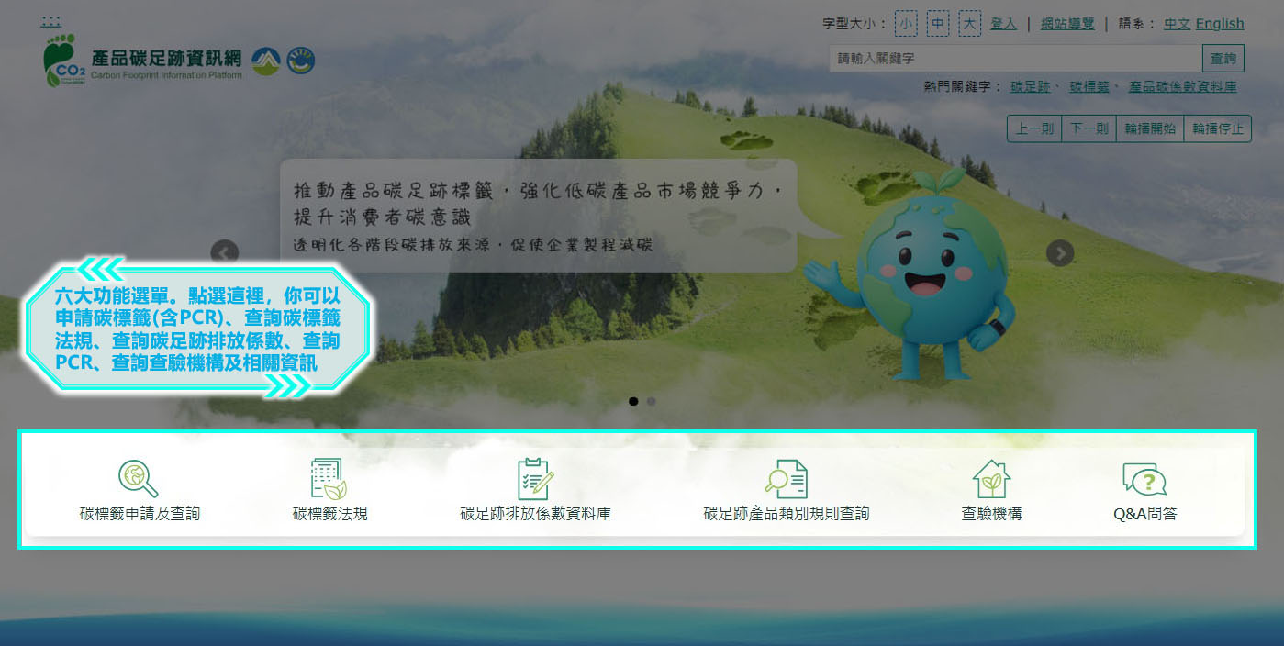Open the Q&A speech bubble icon
The height and width of the screenshot is (646, 1284).
[x=1144, y=478]
